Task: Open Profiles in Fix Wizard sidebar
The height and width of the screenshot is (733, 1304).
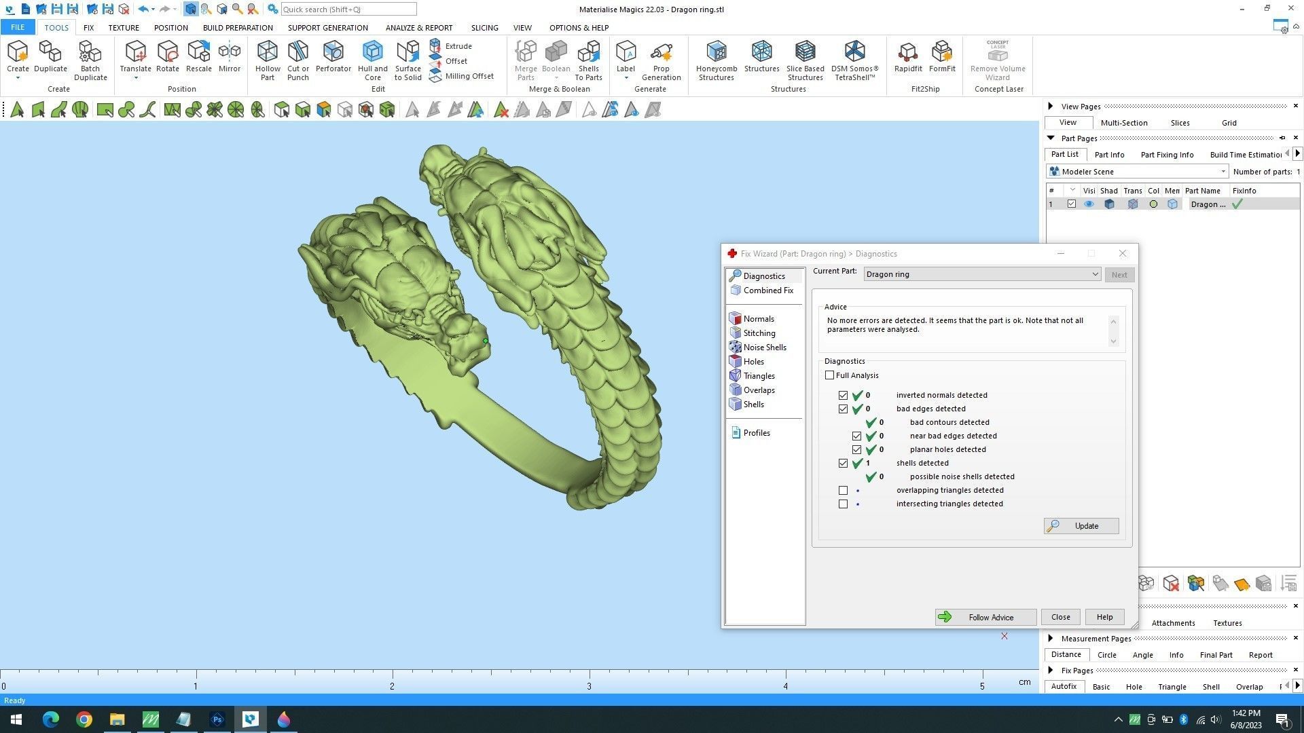Action: click(756, 433)
